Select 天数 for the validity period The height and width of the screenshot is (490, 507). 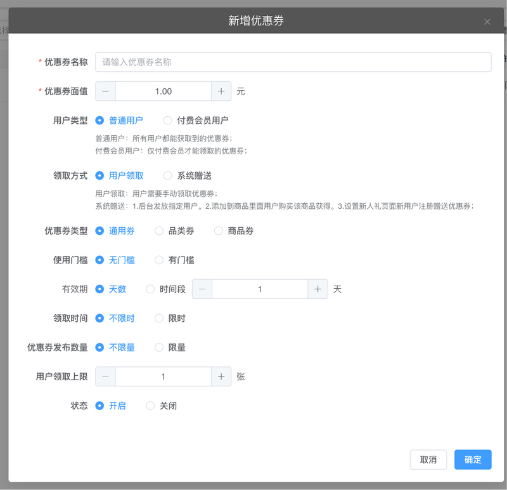(110, 289)
